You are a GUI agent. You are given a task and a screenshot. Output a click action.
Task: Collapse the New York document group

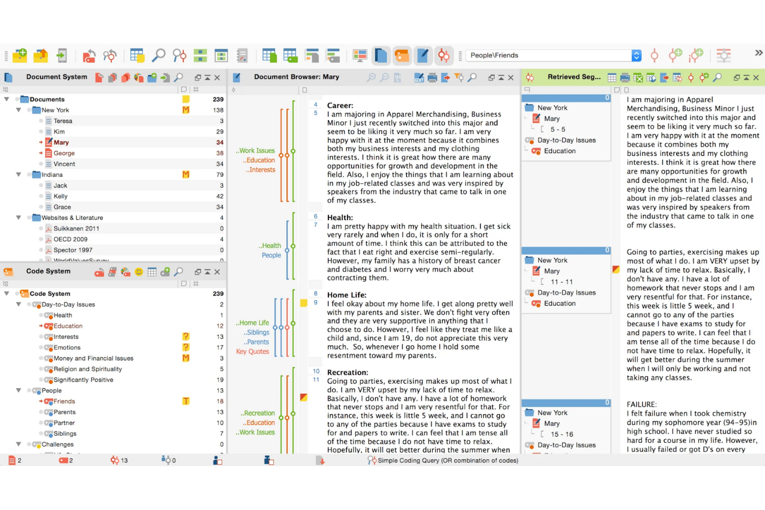(19, 110)
